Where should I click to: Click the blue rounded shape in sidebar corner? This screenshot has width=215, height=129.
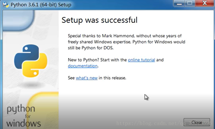click(x=18, y=20)
